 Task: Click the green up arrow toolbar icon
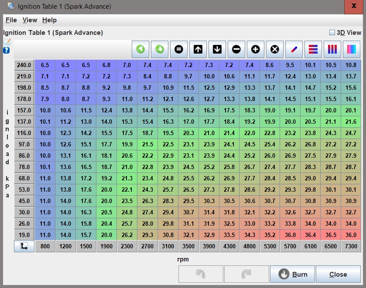click(140, 50)
